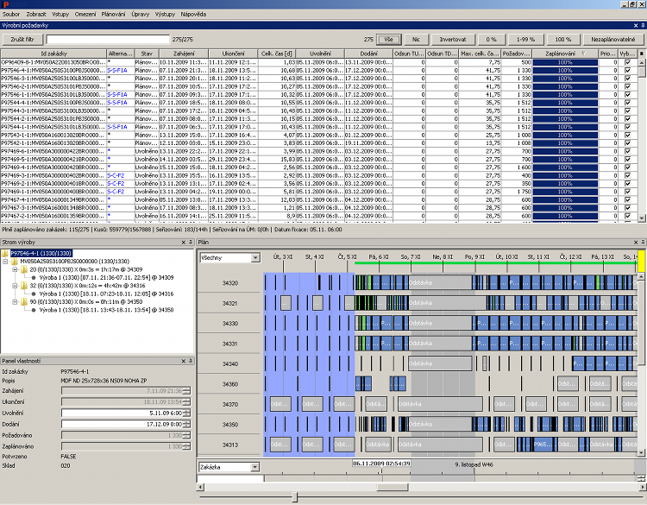Open the Omezení menu
The image size is (647, 505).
click(x=85, y=14)
